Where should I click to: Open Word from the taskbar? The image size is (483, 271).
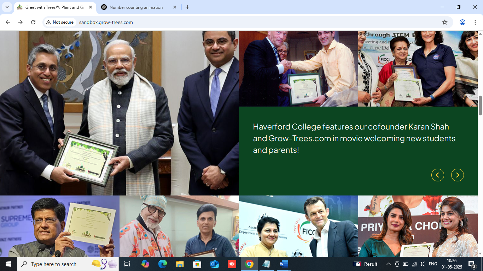(284, 264)
